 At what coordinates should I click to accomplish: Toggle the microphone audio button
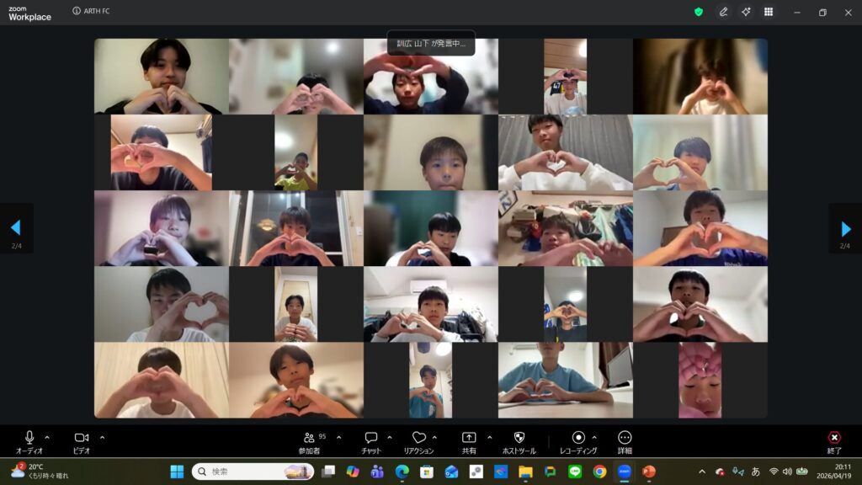coord(29,439)
